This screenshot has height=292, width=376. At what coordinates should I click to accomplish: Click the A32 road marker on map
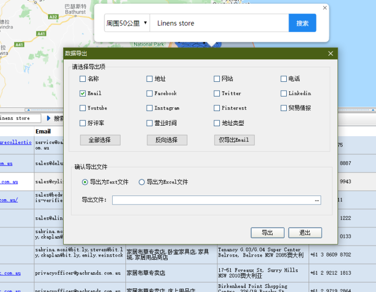(x=53, y=17)
